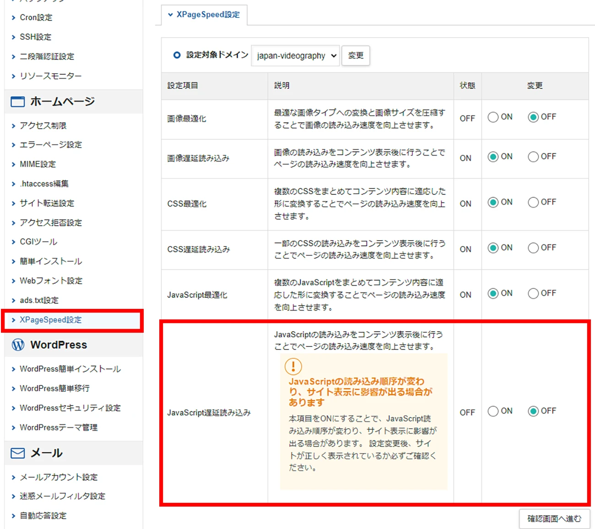
Task: Open WordPressセキュリティ設定 link
Action: [x=70, y=408]
